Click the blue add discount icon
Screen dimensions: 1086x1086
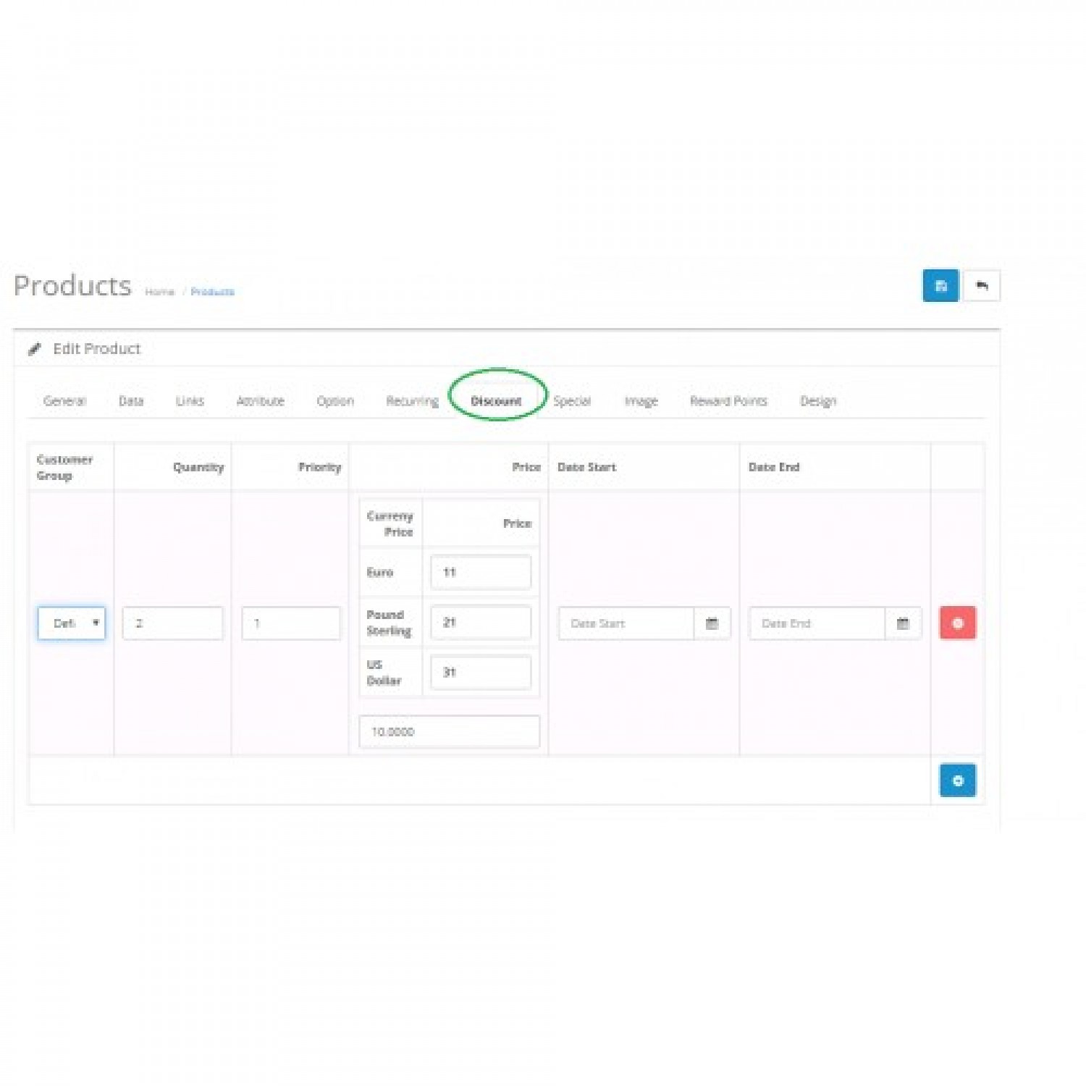tap(957, 780)
